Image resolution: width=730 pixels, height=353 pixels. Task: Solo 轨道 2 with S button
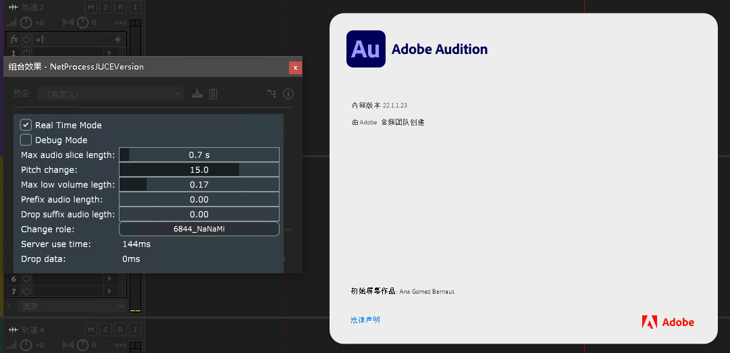[105, 7]
